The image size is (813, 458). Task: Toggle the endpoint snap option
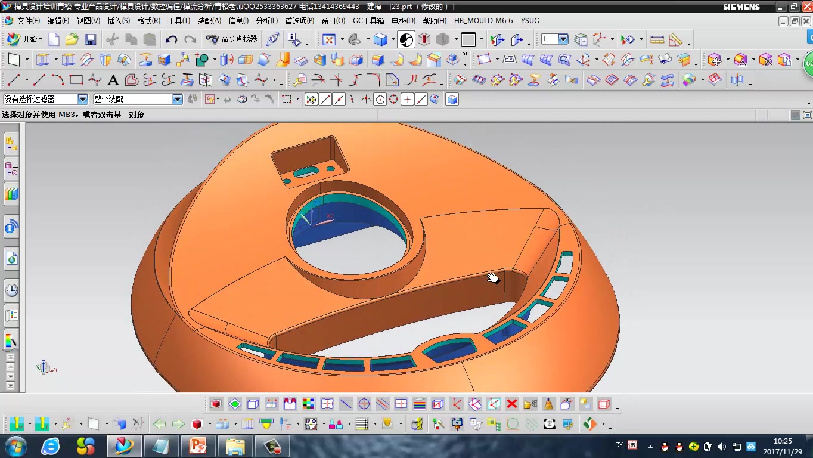[325, 100]
